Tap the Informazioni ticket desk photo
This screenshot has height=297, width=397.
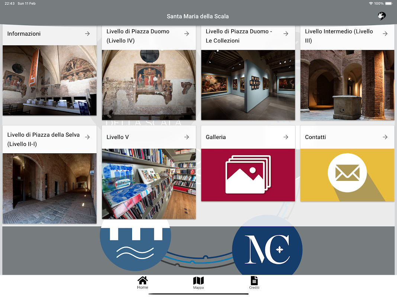(50, 81)
